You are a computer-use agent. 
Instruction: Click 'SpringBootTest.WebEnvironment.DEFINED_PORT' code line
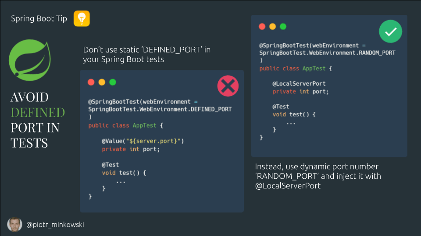[160, 109]
